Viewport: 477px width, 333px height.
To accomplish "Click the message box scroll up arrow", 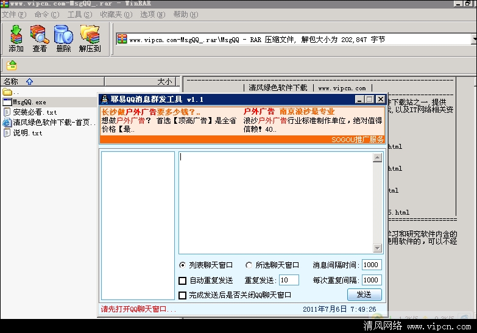I will click(377, 157).
